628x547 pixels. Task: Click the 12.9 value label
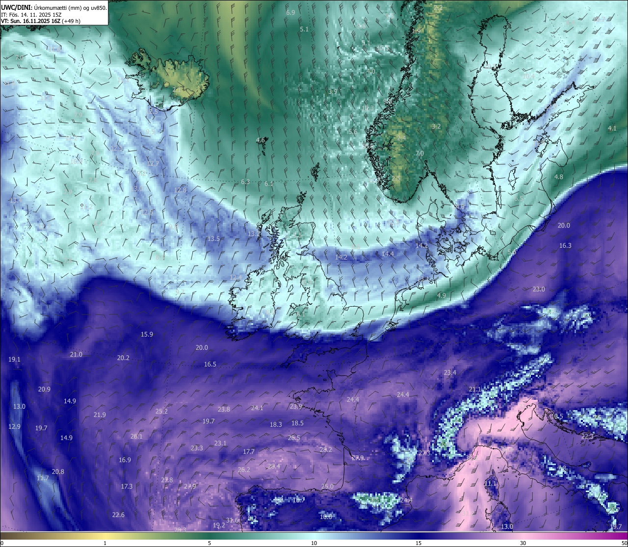[14, 426]
